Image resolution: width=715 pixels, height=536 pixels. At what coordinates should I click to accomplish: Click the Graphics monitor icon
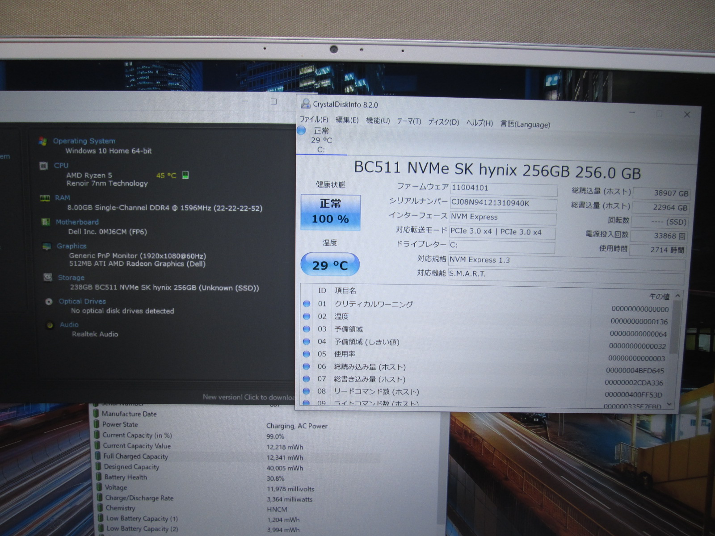click(x=46, y=247)
